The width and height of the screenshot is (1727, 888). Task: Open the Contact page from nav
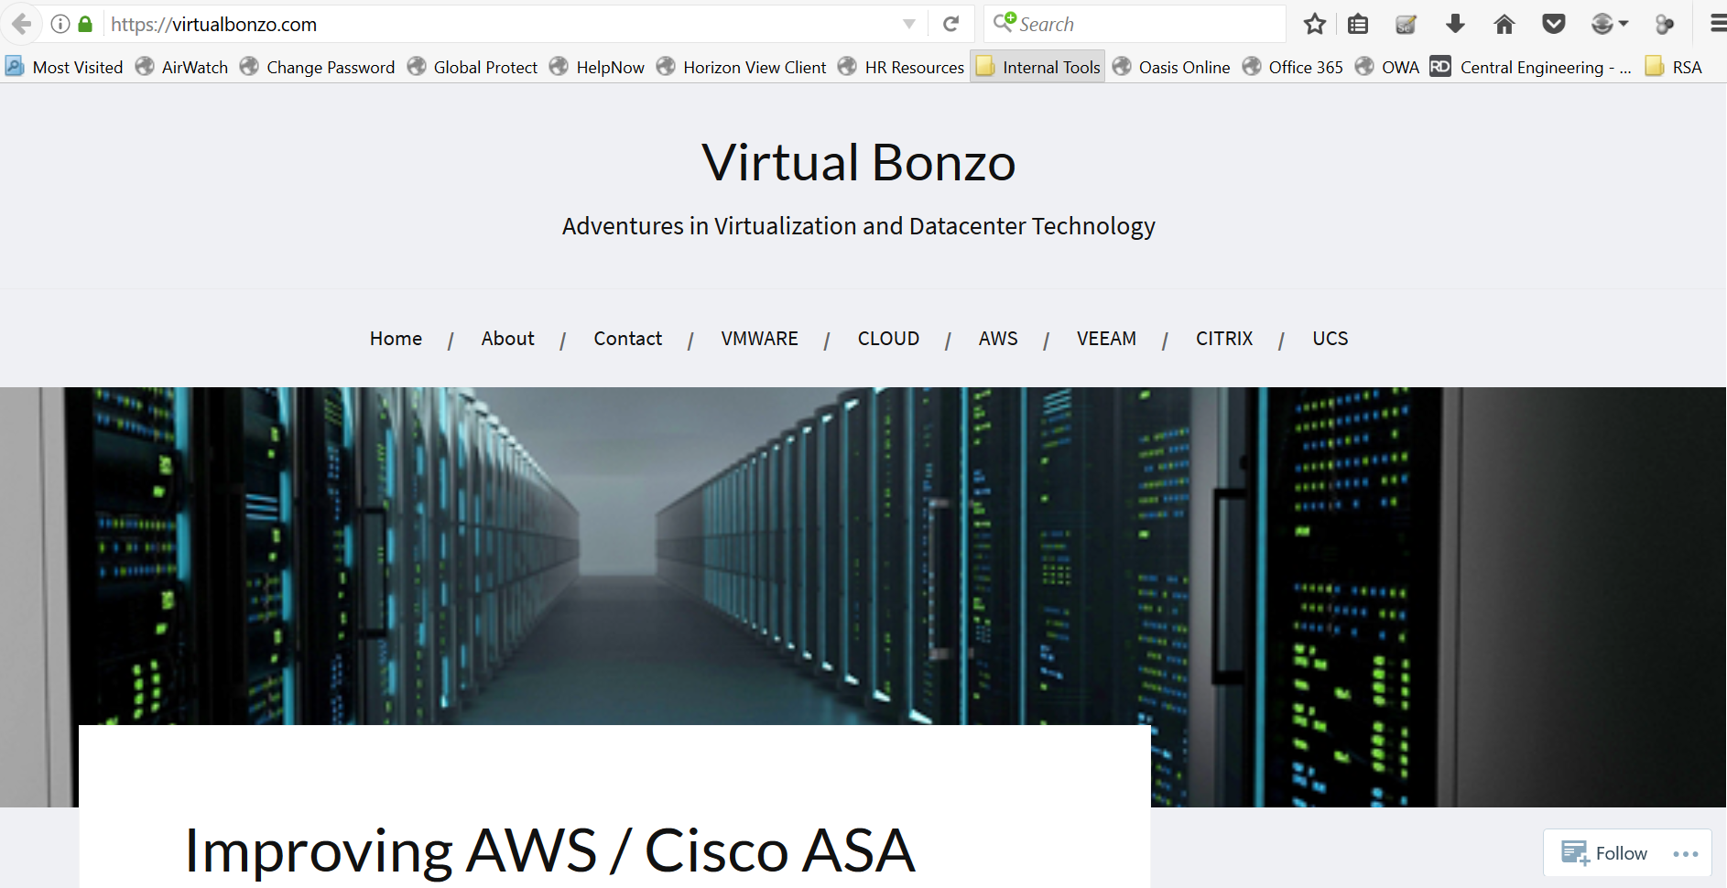[627, 339]
